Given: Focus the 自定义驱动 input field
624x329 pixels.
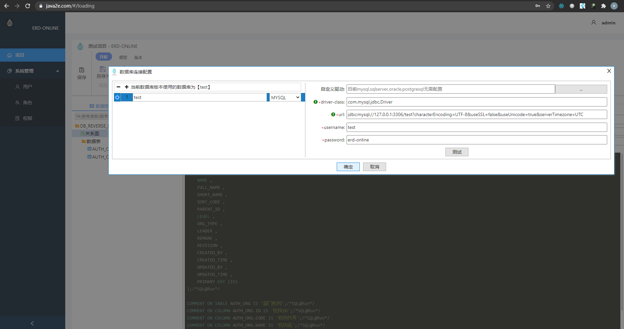Looking at the screenshot, I should (451, 89).
